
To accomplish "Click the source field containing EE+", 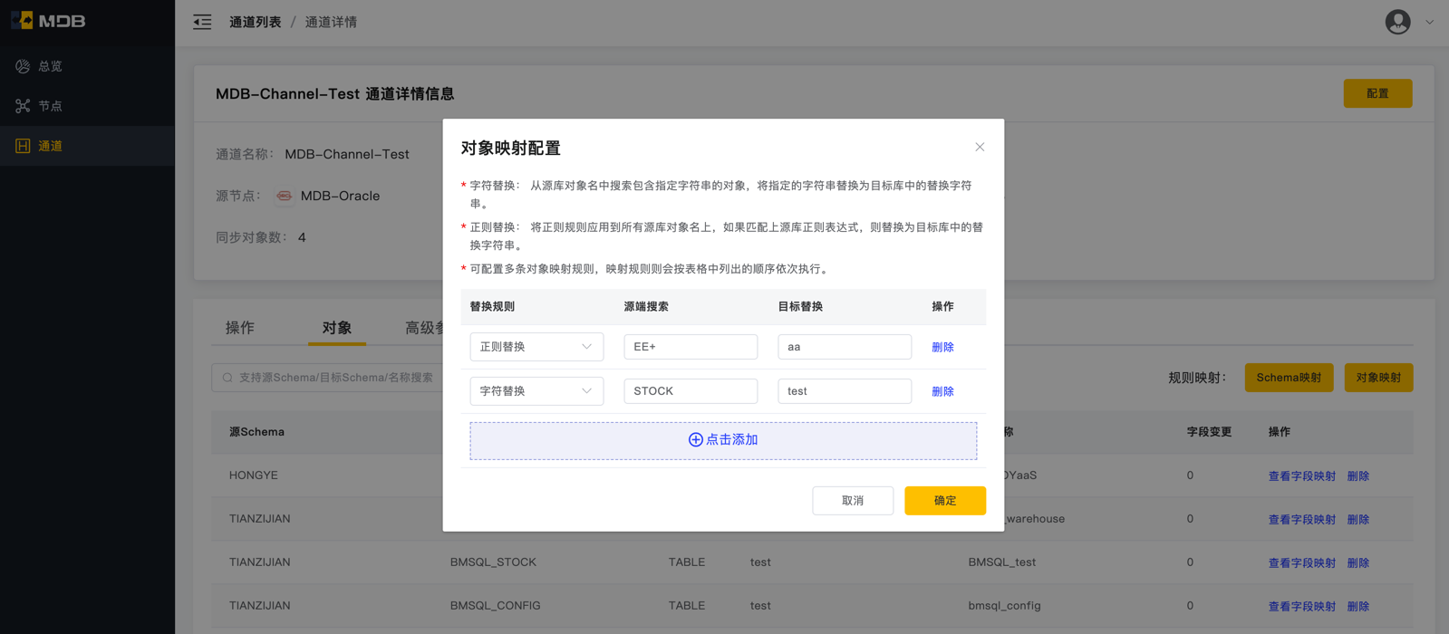I will point(691,347).
